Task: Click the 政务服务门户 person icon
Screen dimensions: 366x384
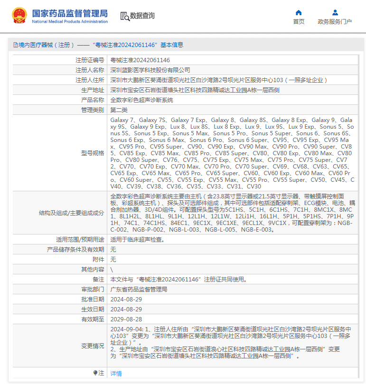Action: tap(335, 12)
